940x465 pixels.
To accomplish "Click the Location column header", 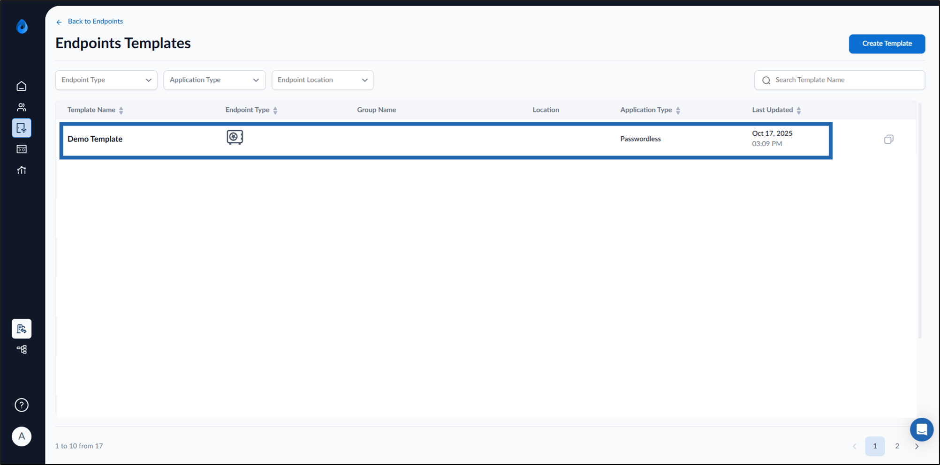I will [x=546, y=110].
